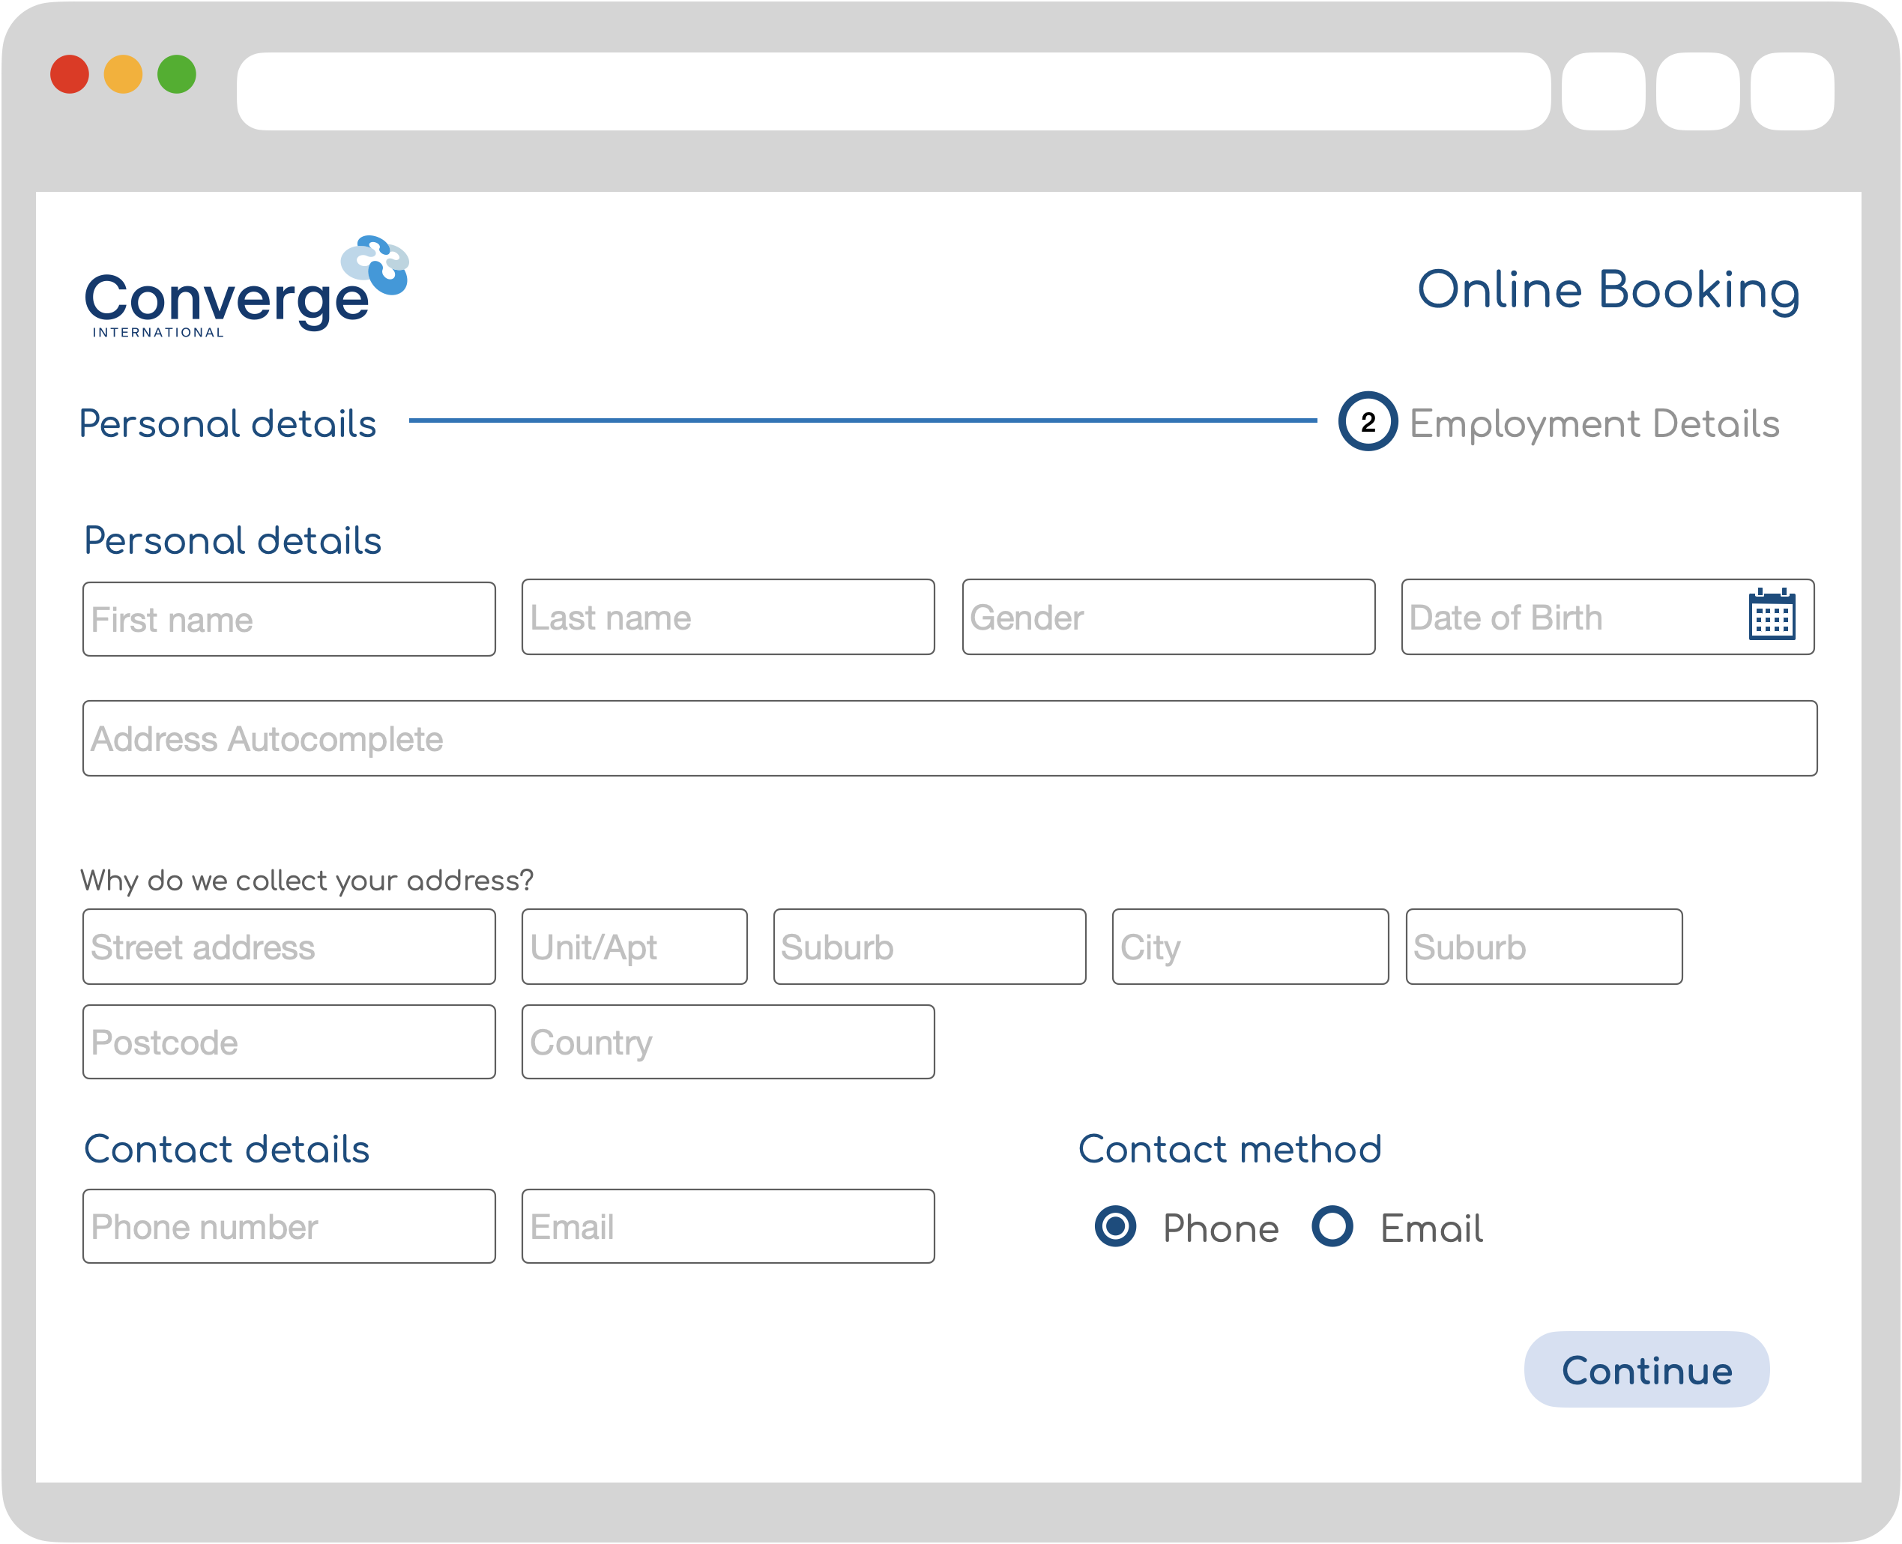This screenshot has width=1902, height=1544.
Task: Open "Why do we collect your address?" link
Action: 307,881
